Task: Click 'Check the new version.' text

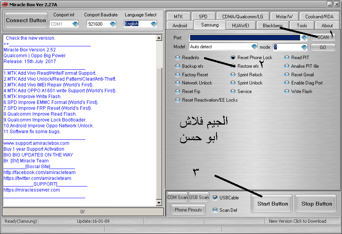Action: pyautogui.click(x=30, y=38)
